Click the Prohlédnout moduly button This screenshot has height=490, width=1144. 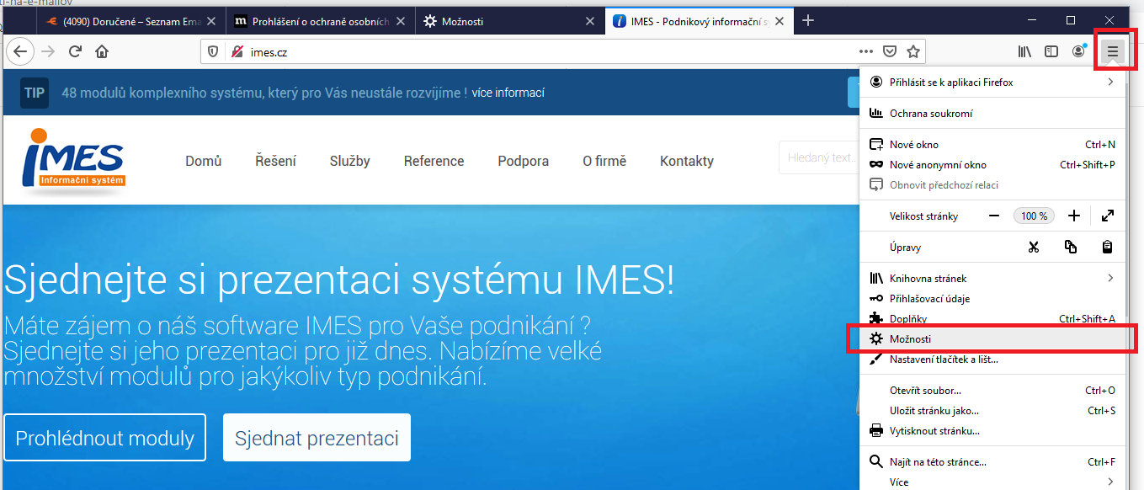click(105, 438)
